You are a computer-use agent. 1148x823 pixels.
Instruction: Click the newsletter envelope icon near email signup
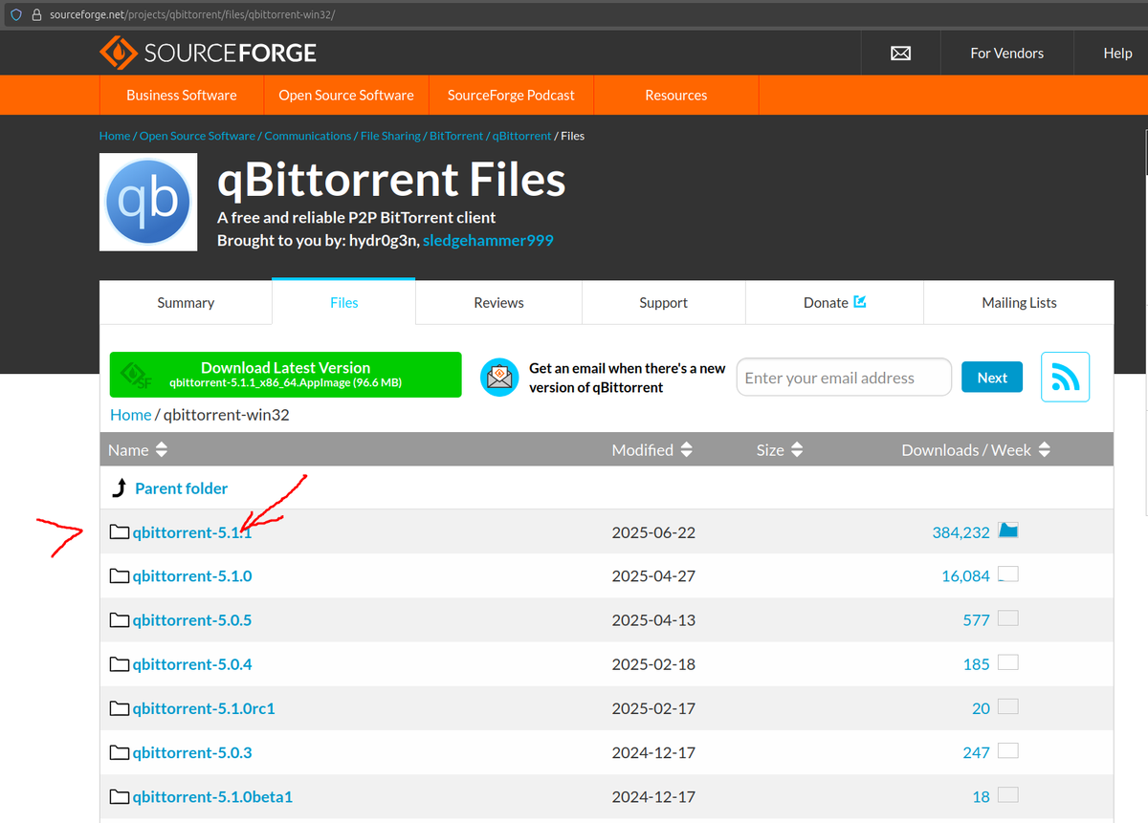[498, 377]
